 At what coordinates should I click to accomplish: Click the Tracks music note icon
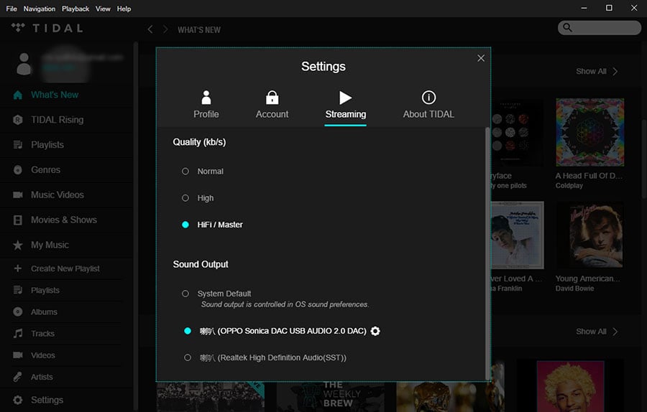click(x=18, y=333)
